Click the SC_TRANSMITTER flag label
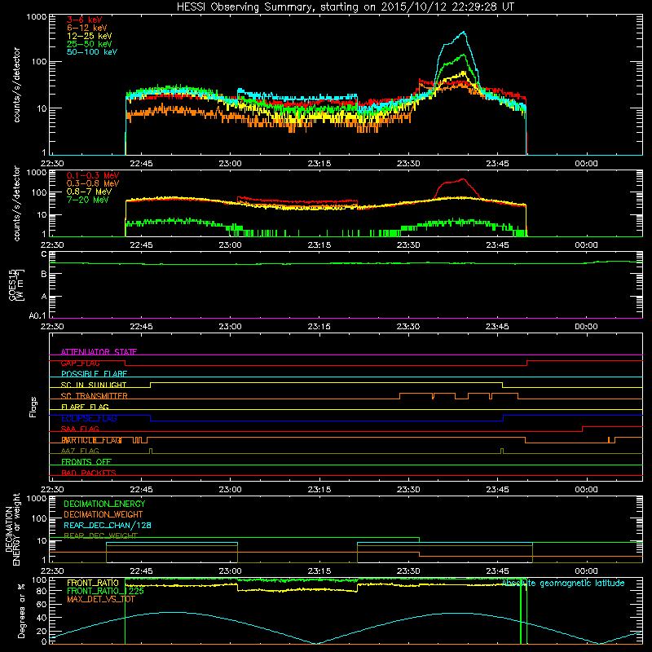 [94, 396]
